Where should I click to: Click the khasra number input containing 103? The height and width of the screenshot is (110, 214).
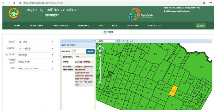point(78,51)
